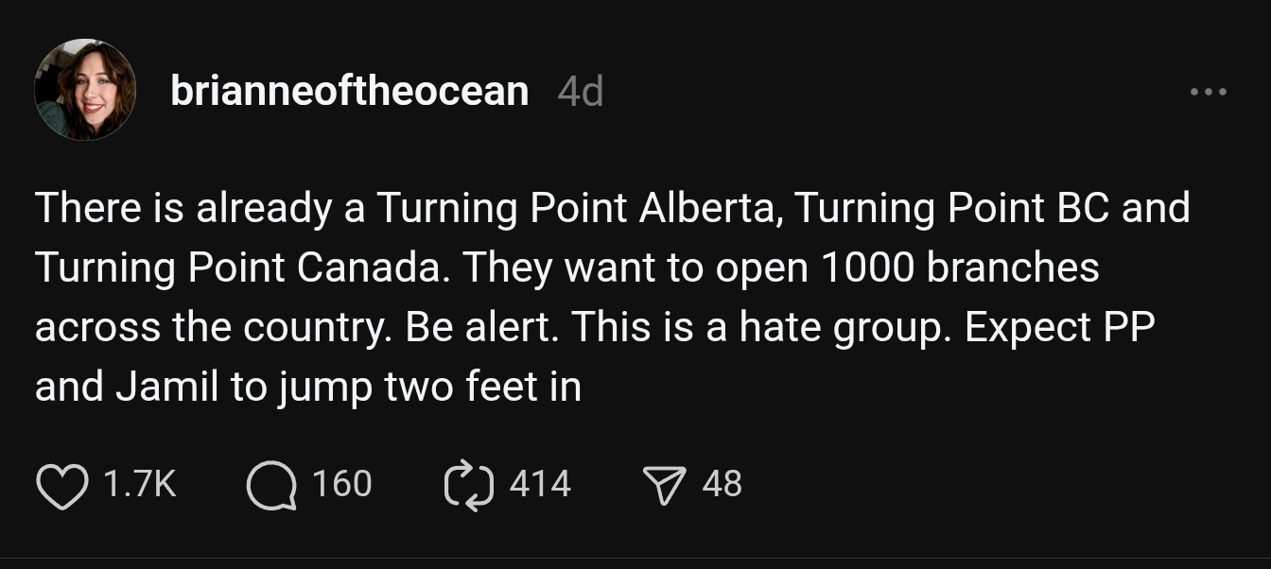Click the "1000 branches" text in post
Viewport: 1271px width, 569px height.
click(959, 268)
